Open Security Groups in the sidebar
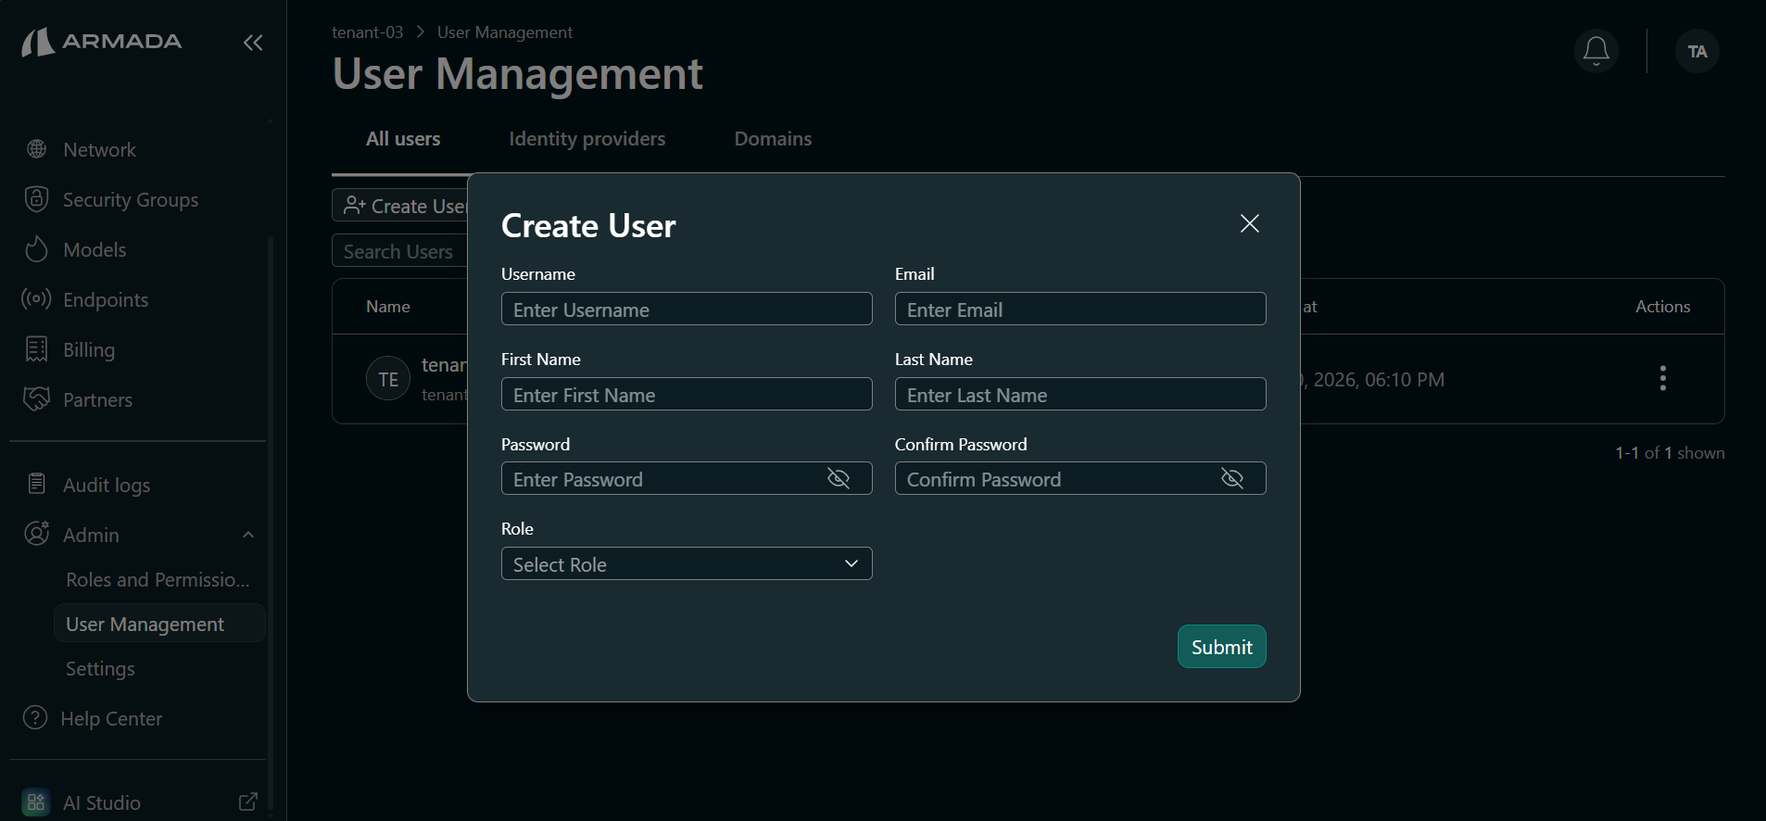Screen dimensions: 1766x821 pos(130,199)
